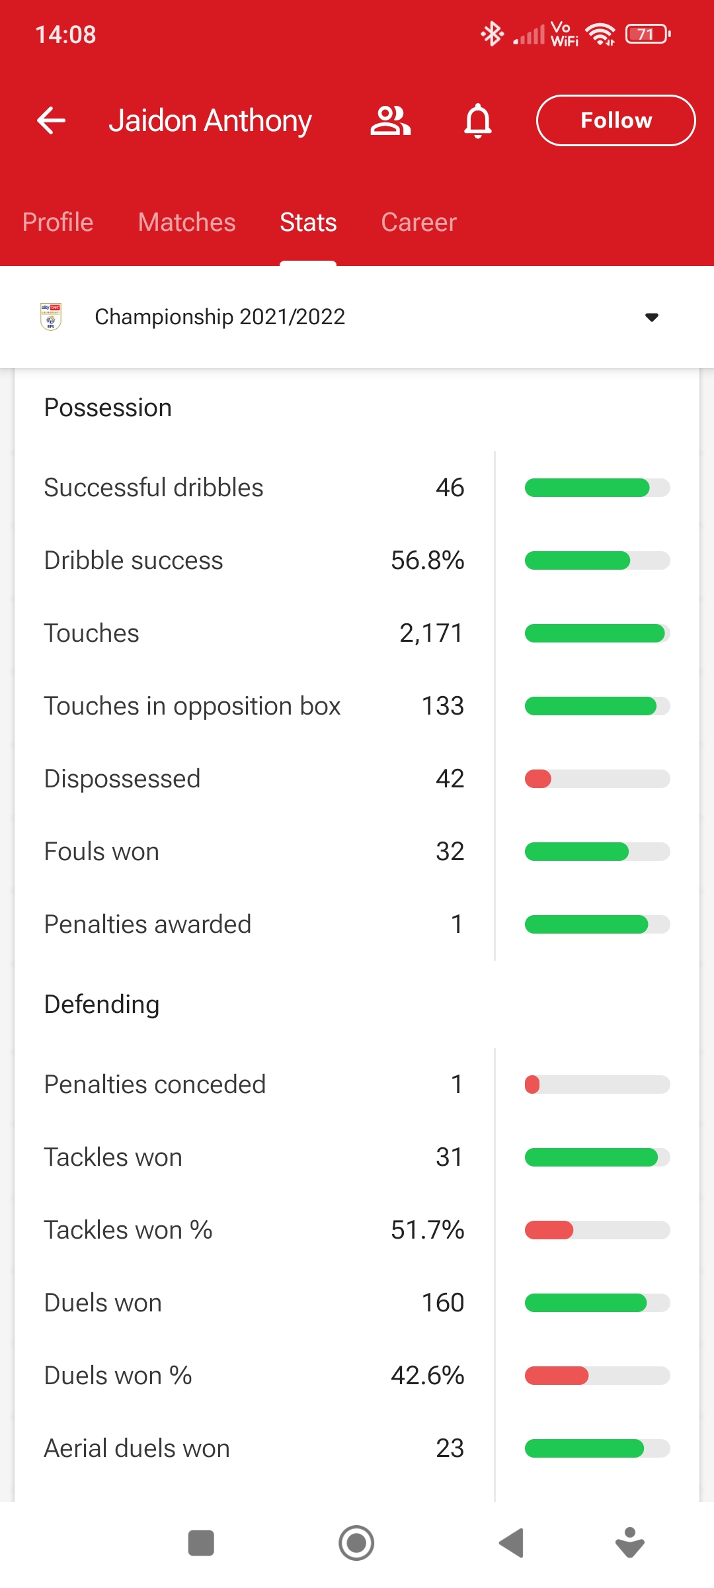714x1588 pixels.
Task: Open the Career tab
Action: [418, 222]
